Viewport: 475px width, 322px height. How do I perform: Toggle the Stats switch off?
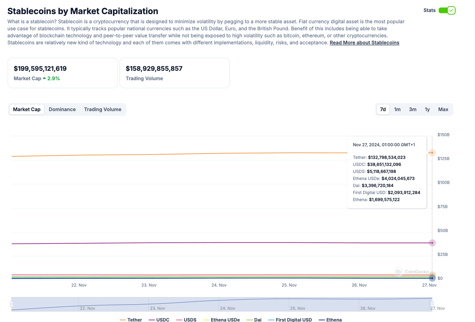click(x=447, y=11)
